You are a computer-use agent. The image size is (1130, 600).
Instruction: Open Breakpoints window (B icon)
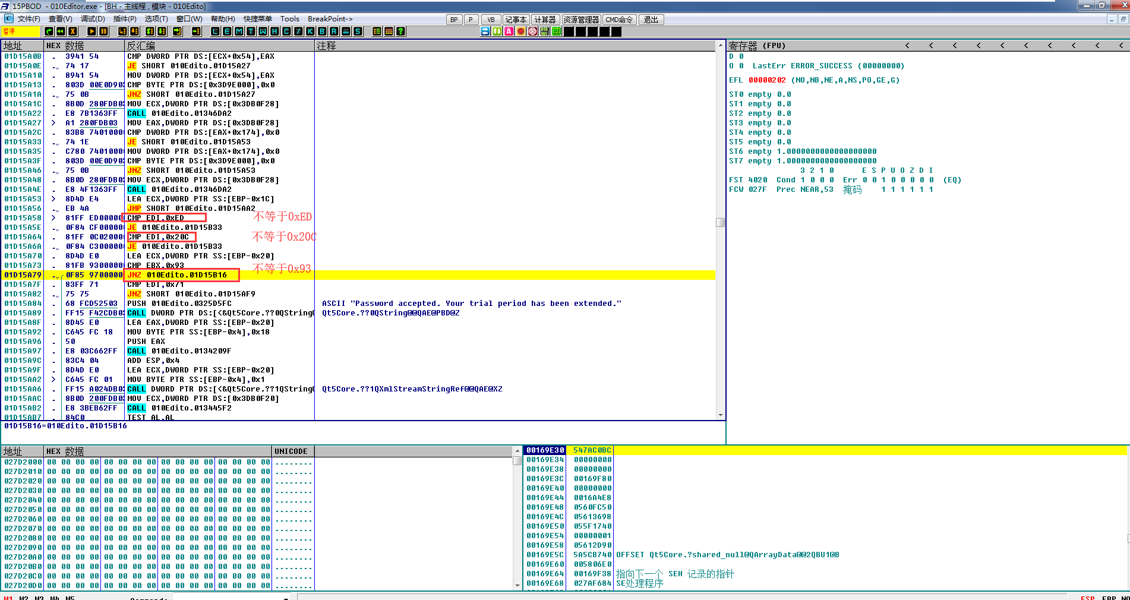coord(322,31)
